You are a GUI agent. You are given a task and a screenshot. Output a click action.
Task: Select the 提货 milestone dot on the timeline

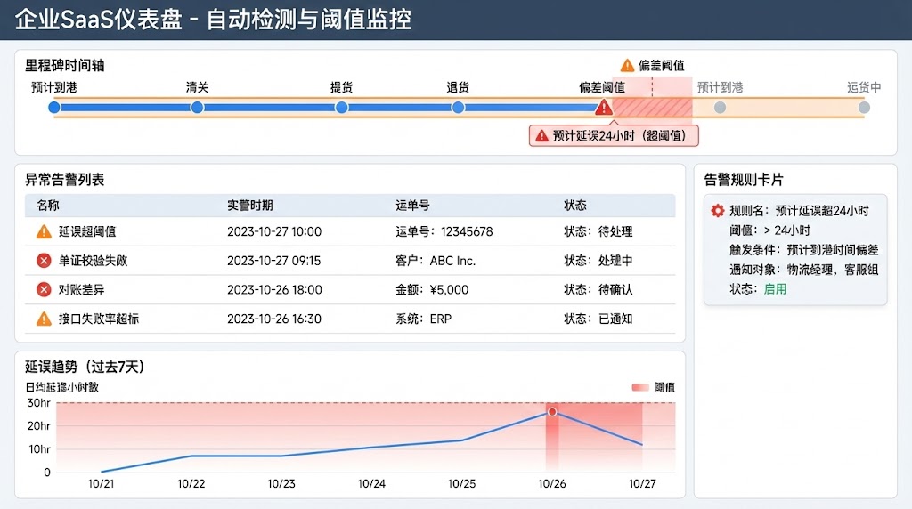pyautogui.click(x=341, y=108)
